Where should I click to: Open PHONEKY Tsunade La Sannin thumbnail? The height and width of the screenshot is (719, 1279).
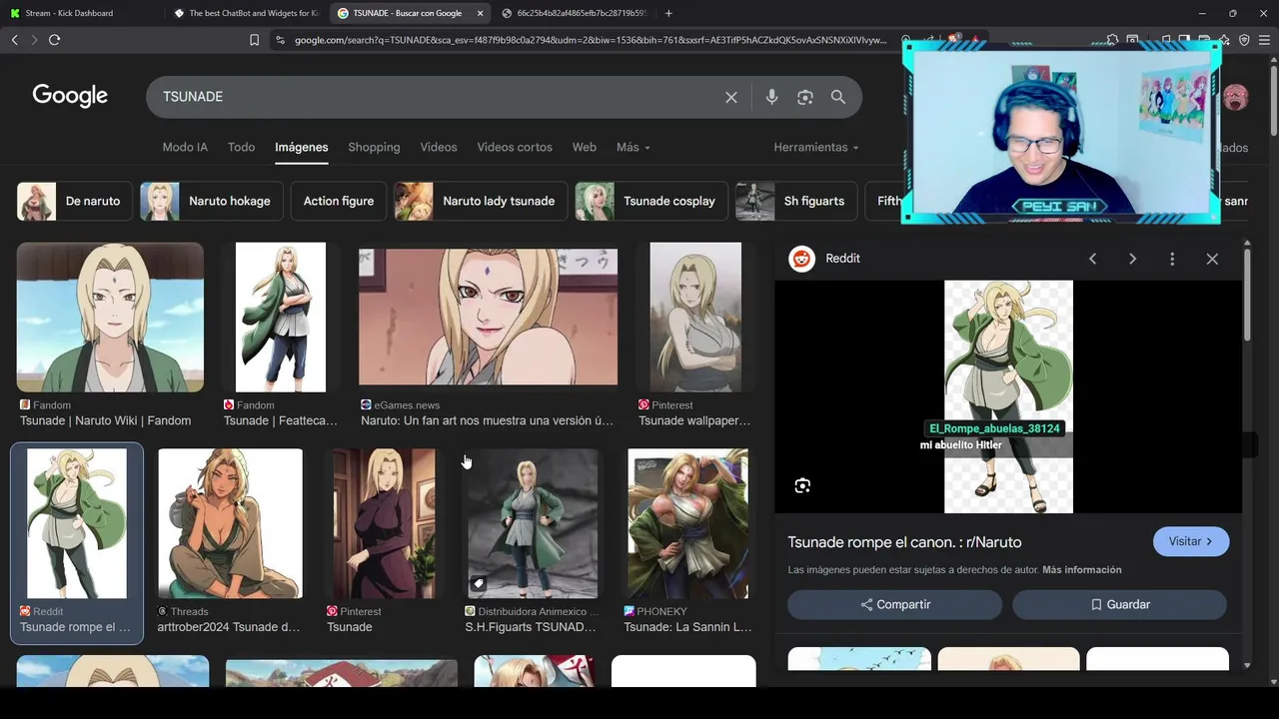(687, 523)
